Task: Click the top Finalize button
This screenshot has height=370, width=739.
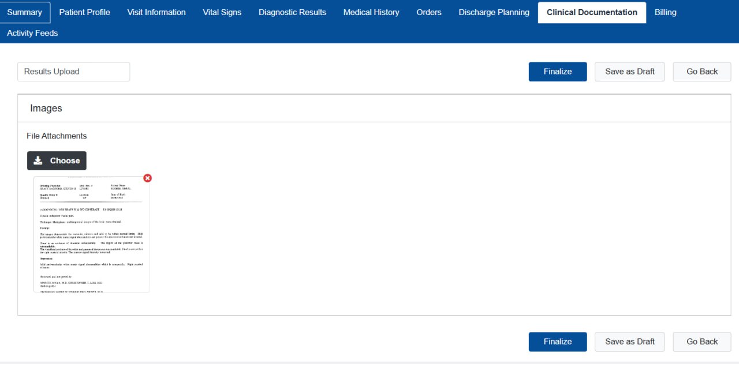Action: click(x=558, y=72)
